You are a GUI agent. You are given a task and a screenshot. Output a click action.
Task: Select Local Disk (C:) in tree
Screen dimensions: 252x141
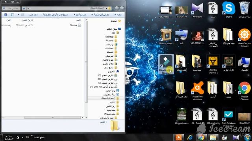pyautogui.click(x=107, y=75)
